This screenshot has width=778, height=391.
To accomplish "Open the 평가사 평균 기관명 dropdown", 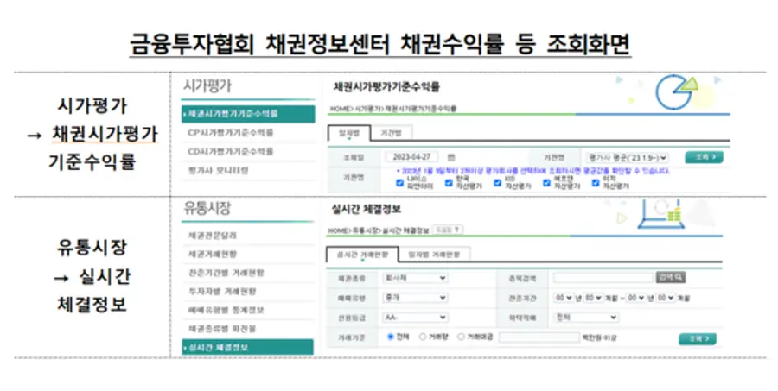I will (626, 157).
